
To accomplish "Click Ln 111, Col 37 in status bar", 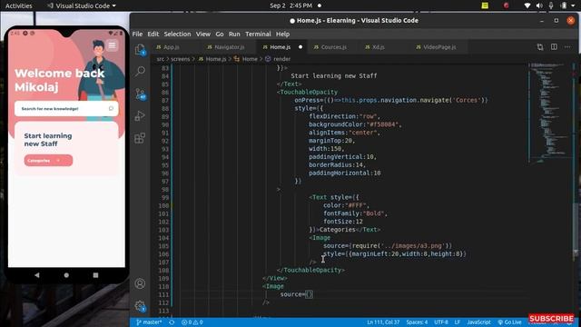I will click(383, 322).
